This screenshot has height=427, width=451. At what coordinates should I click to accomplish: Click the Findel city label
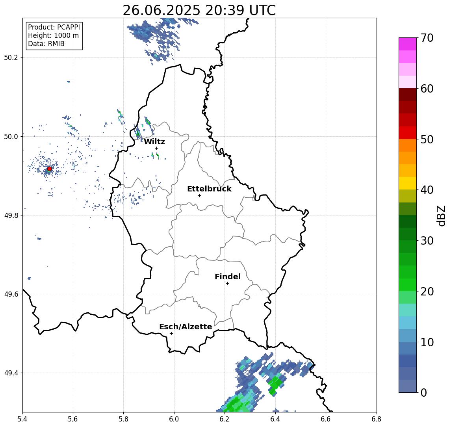pyautogui.click(x=228, y=277)
